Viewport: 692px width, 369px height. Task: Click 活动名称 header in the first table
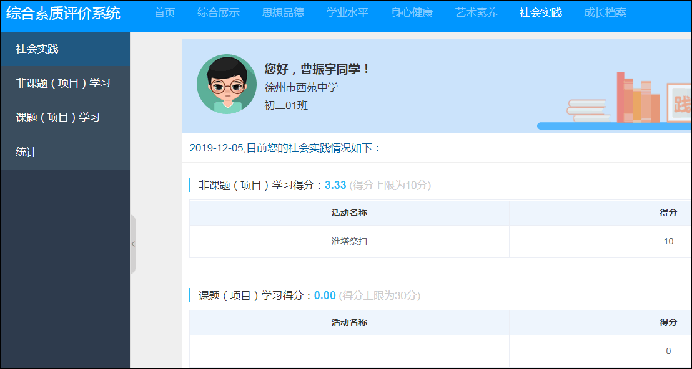(349, 213)
